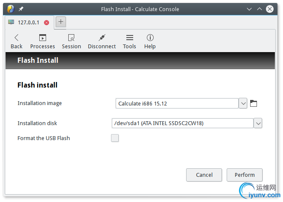Viewport: 283px width, 202px height.
Task: Open the Help information icon
Action: (150, 38)
